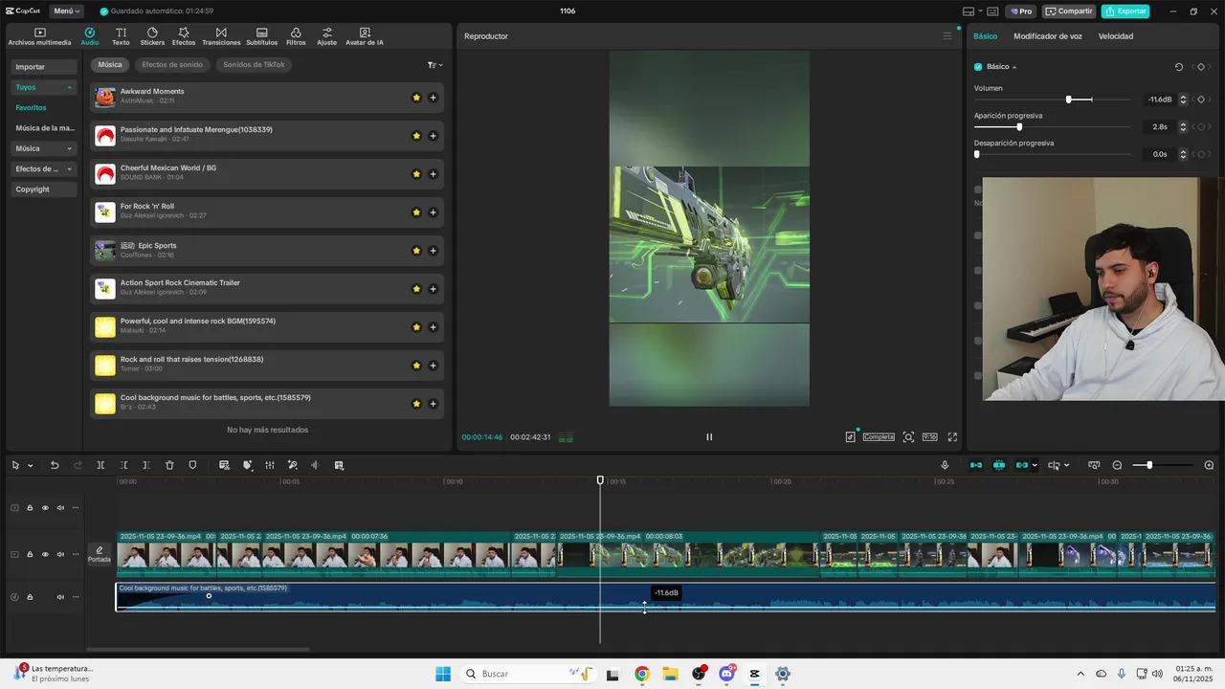Open Archivos multimedia panel

pyautogui.click(x=39, y=36)
